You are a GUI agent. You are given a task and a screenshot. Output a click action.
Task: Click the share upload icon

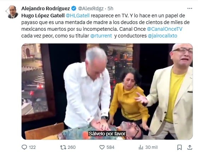[190, 147]
